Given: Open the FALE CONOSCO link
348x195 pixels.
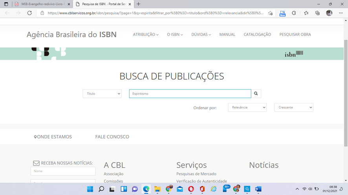Looking at the screenshot, I should click(112, 137).
